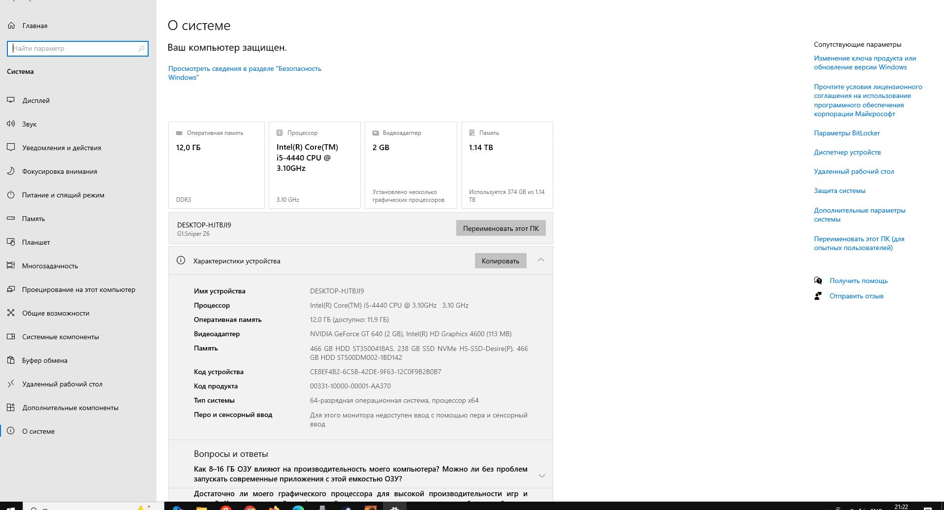
Task: Click the Найти параметр search field
Action: (x=74, y=48)
